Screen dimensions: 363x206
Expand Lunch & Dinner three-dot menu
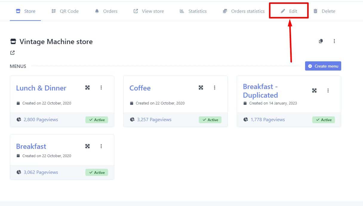[101, 88]
